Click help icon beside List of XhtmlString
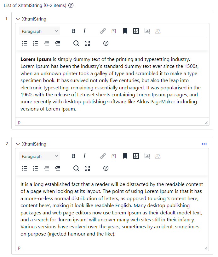Image resolution: width=218 pixels, height=257 pixels. pos(71,5)
